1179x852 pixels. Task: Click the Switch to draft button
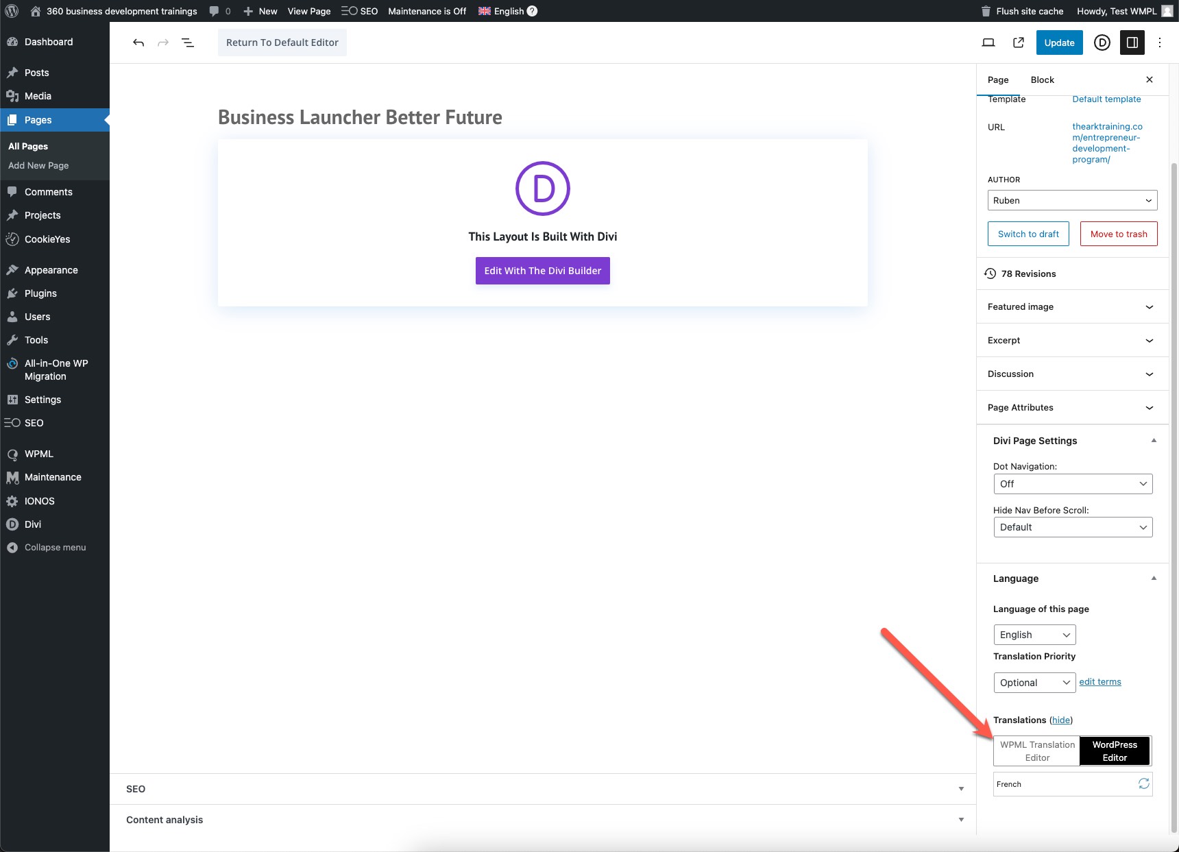(1028, 234)
